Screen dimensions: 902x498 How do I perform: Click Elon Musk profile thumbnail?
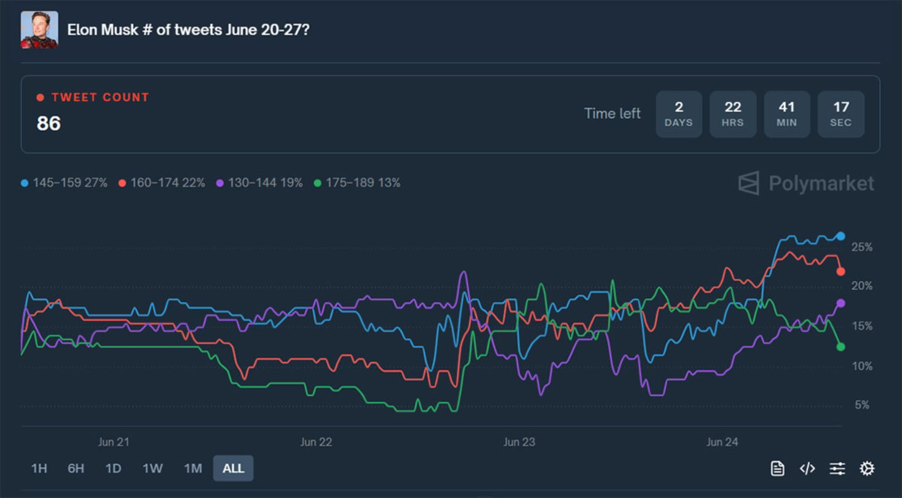[x=39, y=30]
